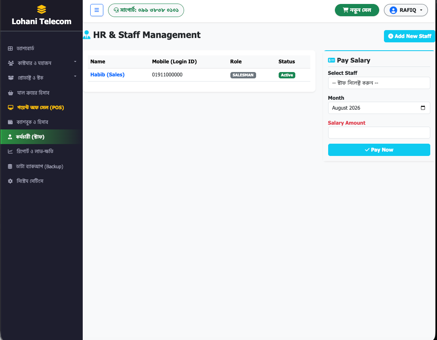Click the headset icon in support badge

click(x=116, y=10)
